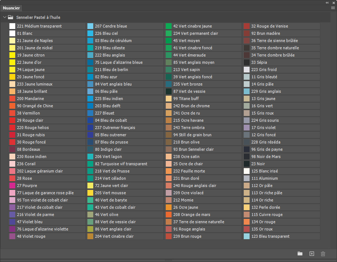Select the 123 Bleu transparent swatch

coord(281,236)
